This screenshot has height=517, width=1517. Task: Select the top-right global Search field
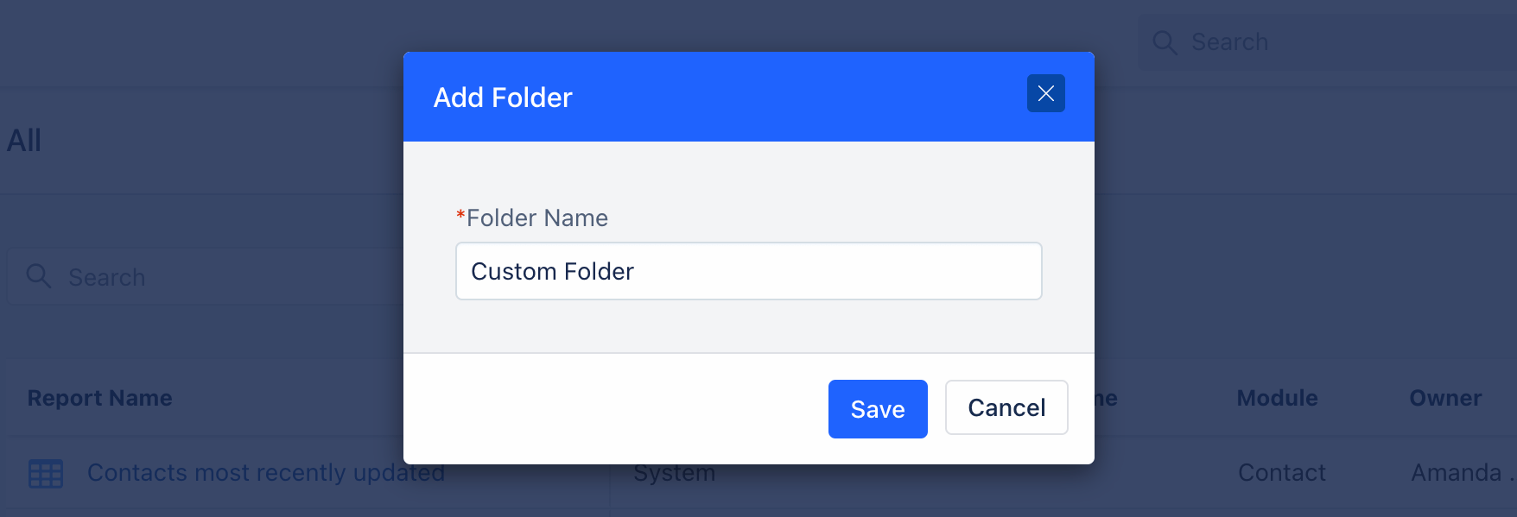(1296, 41)
